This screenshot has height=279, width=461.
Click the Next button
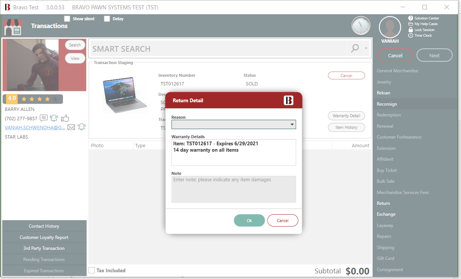point(434,55)
